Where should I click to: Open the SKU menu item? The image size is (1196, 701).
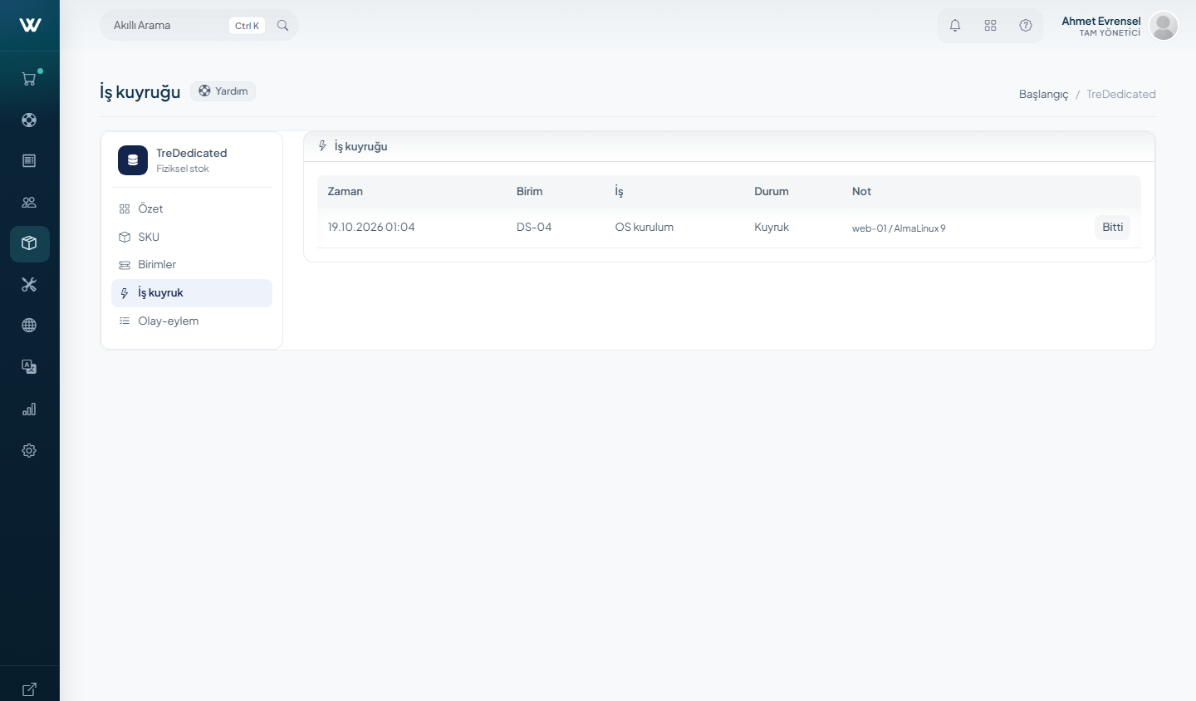[x=192, y=237]
